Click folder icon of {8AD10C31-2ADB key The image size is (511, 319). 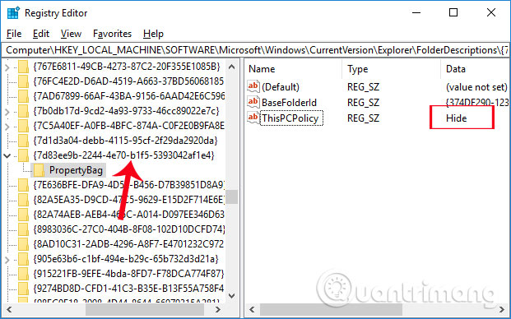click(x=24, y=244)
